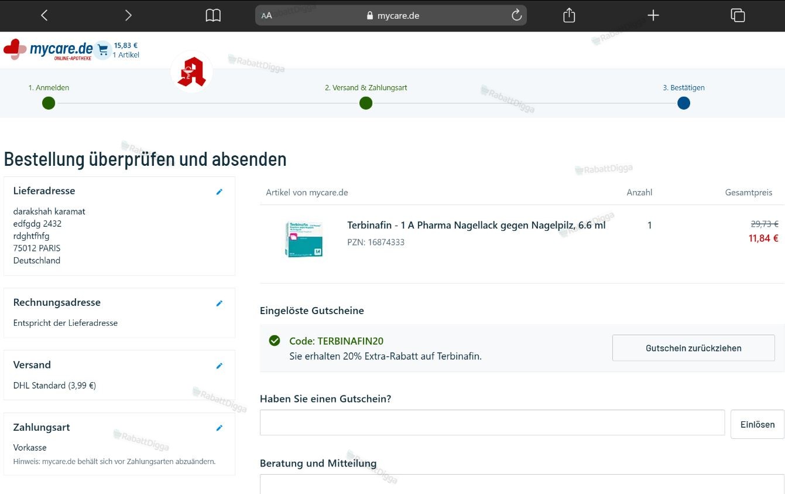Go back using the browser back arrow

(x=44, y=16)
